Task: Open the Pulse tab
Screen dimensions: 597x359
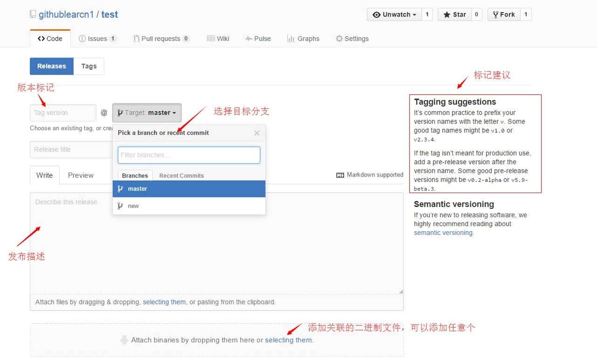Action: (x=258, y=39)
